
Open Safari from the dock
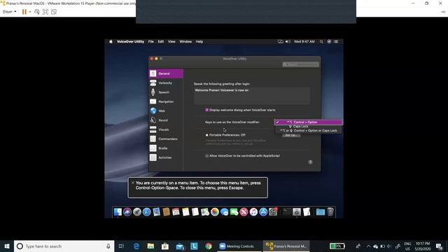[x=147, y=212]
